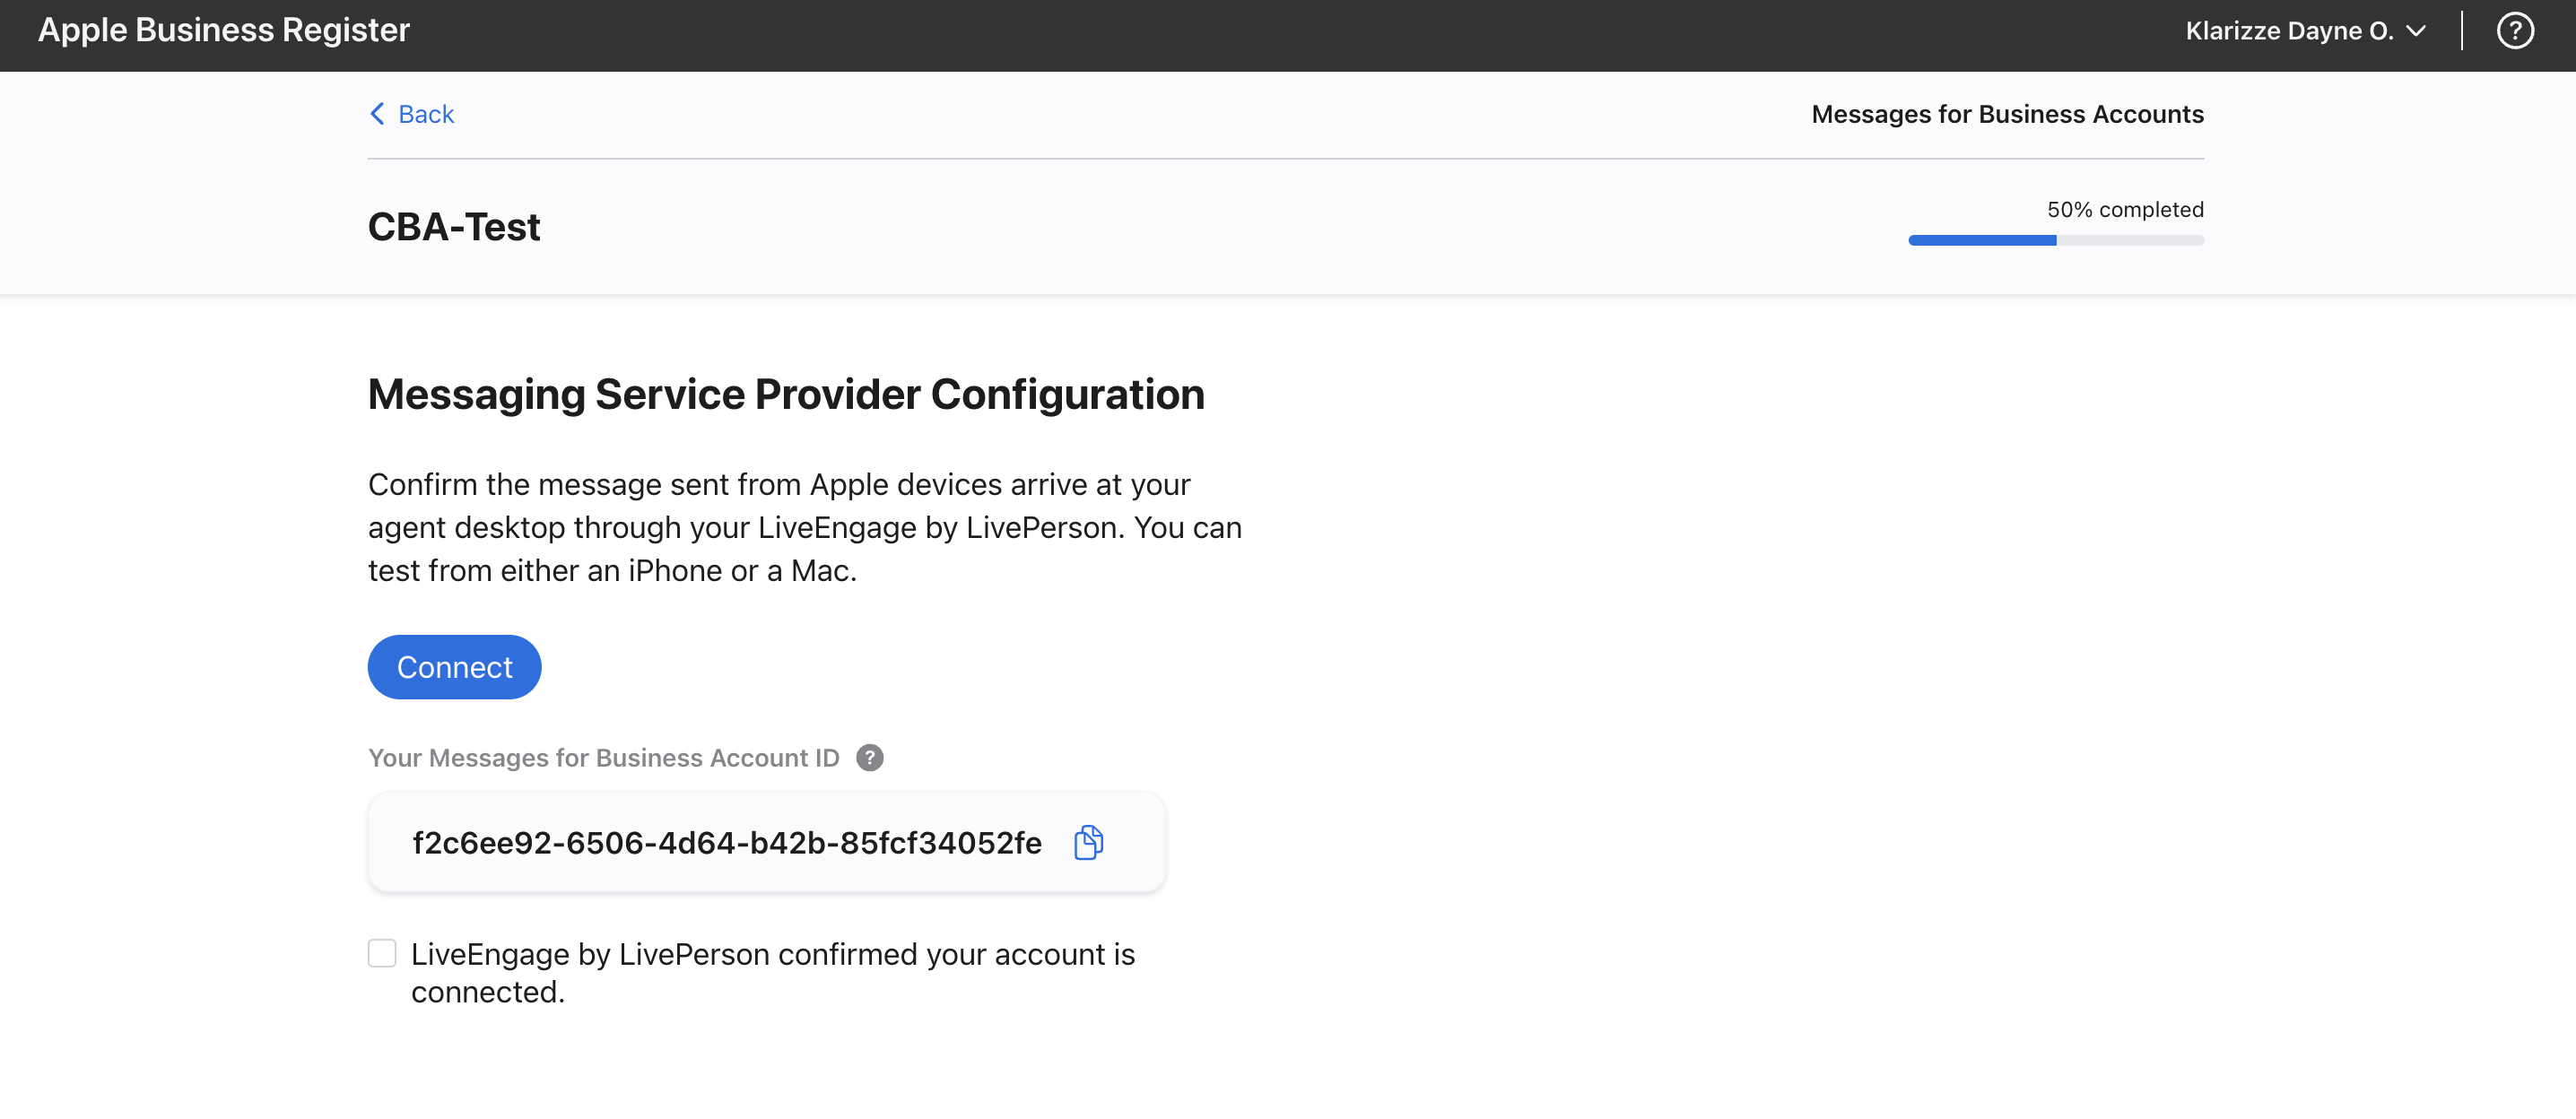Viewport: 2576px width, 1119px height.
Task: Check LiveEngage by LivePerson confirmed checkbox
Action: click(382, 953)
